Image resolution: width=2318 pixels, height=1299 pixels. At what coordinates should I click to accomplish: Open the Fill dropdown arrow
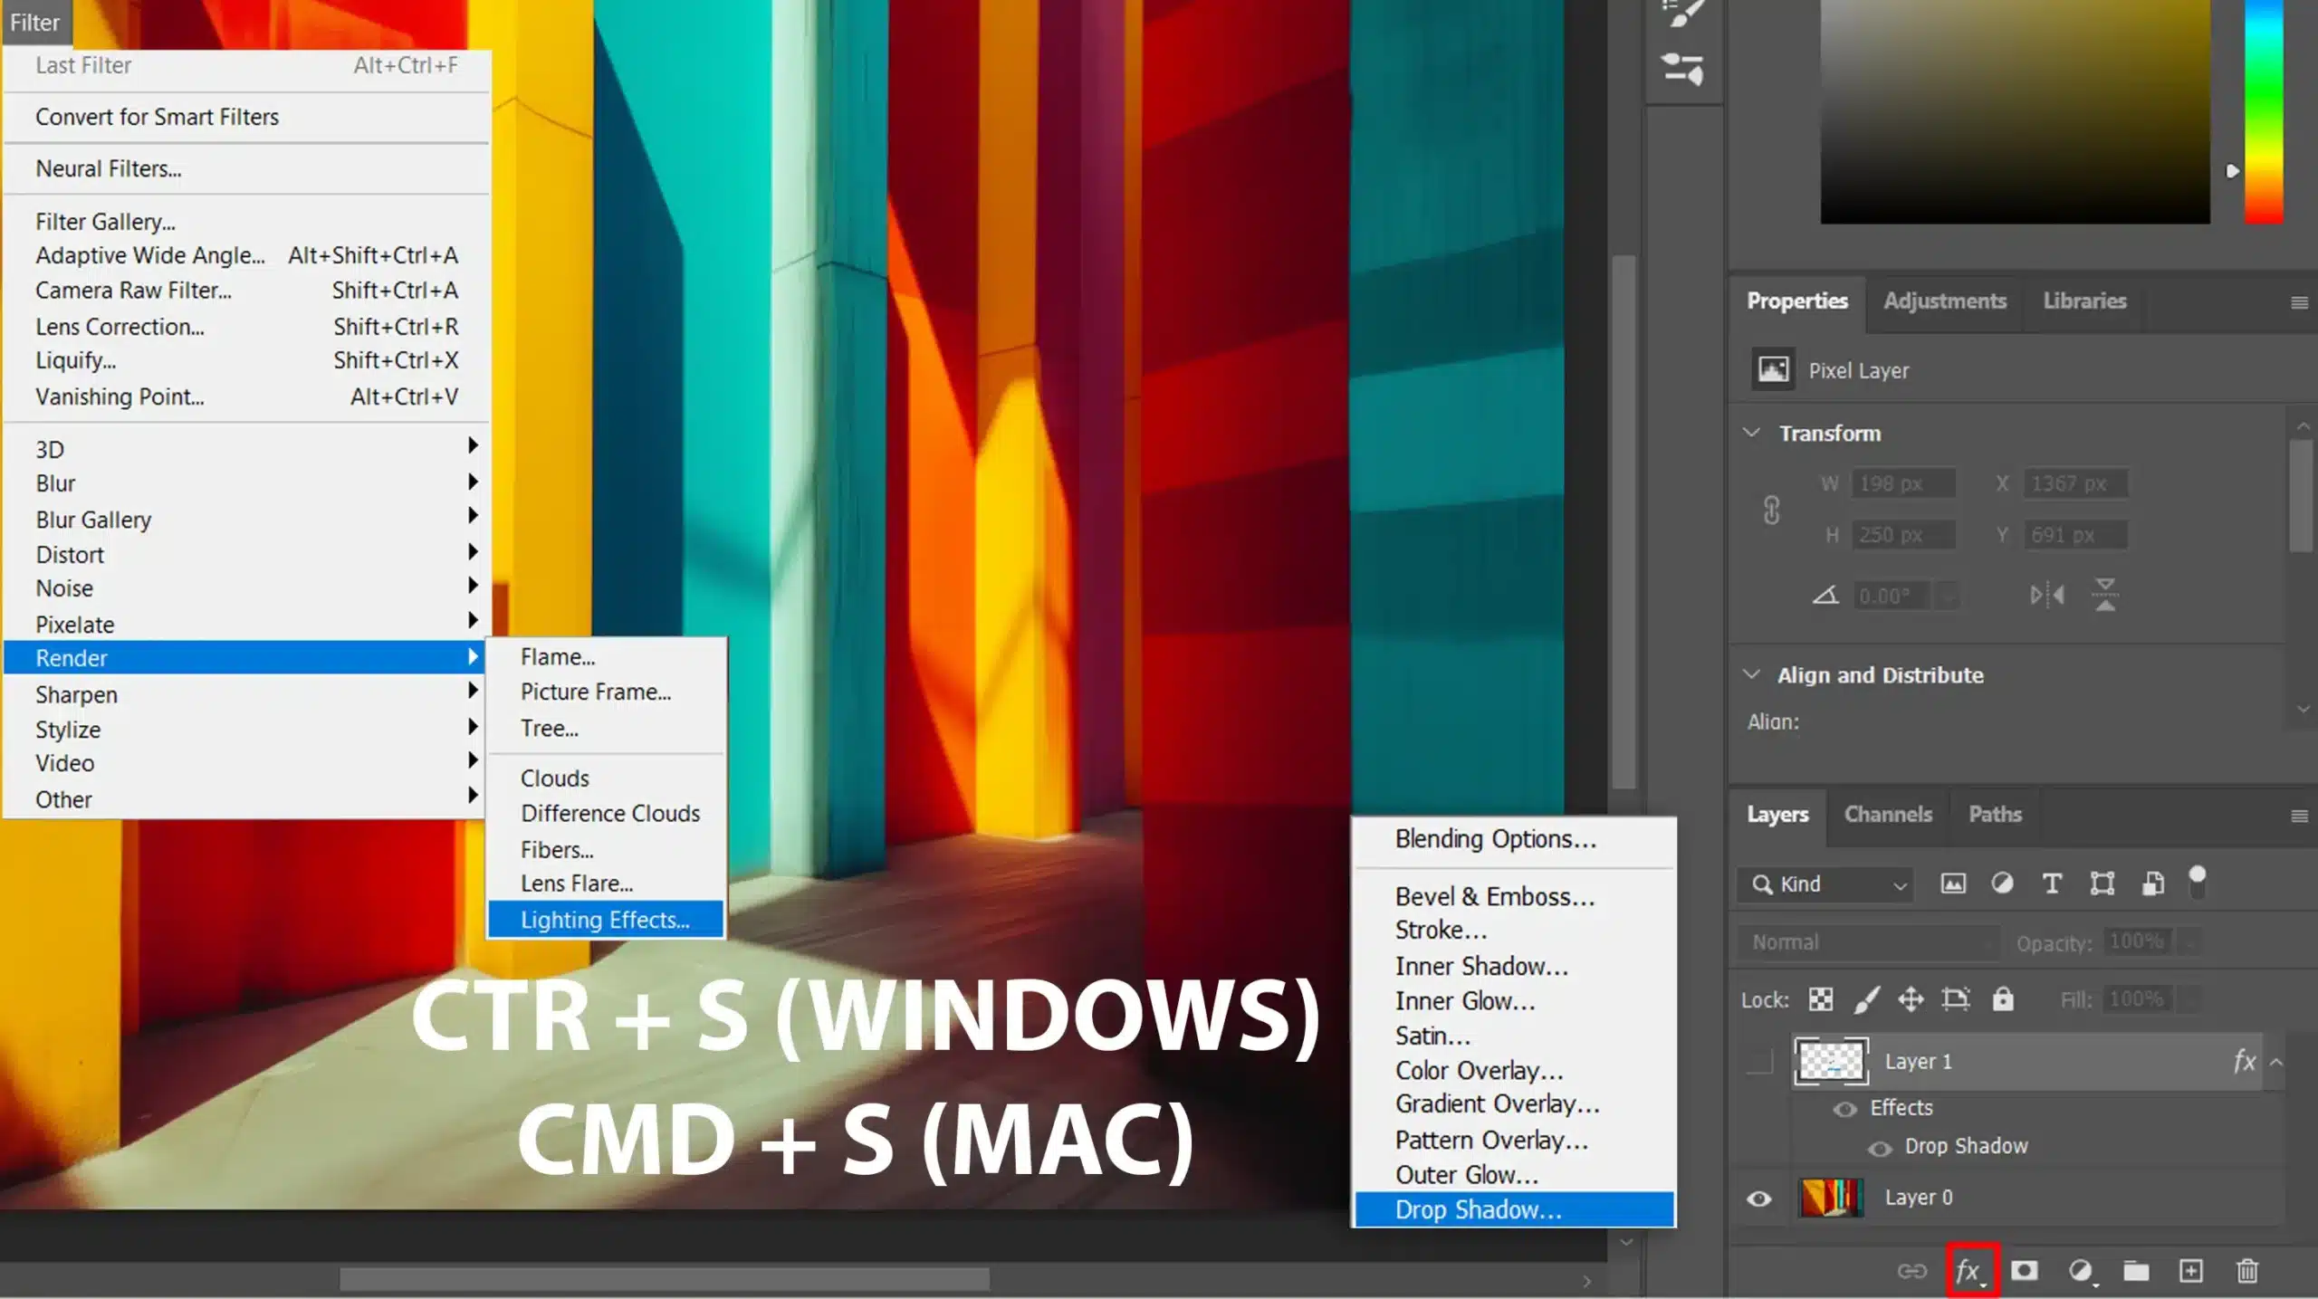pos(2189,999)
